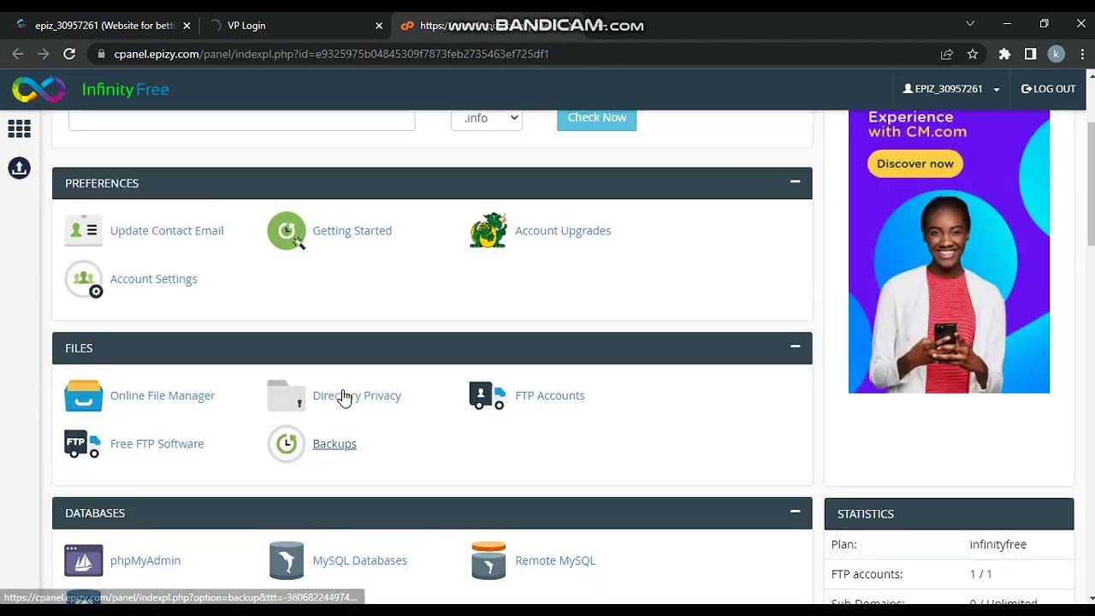Click the infinityfree plan value

coord(997,545)
